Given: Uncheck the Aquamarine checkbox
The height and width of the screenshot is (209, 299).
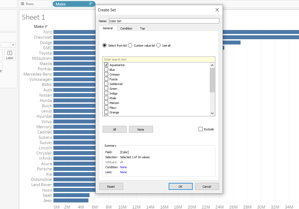Looking at the screenshot, I should [x=106, y=65].
